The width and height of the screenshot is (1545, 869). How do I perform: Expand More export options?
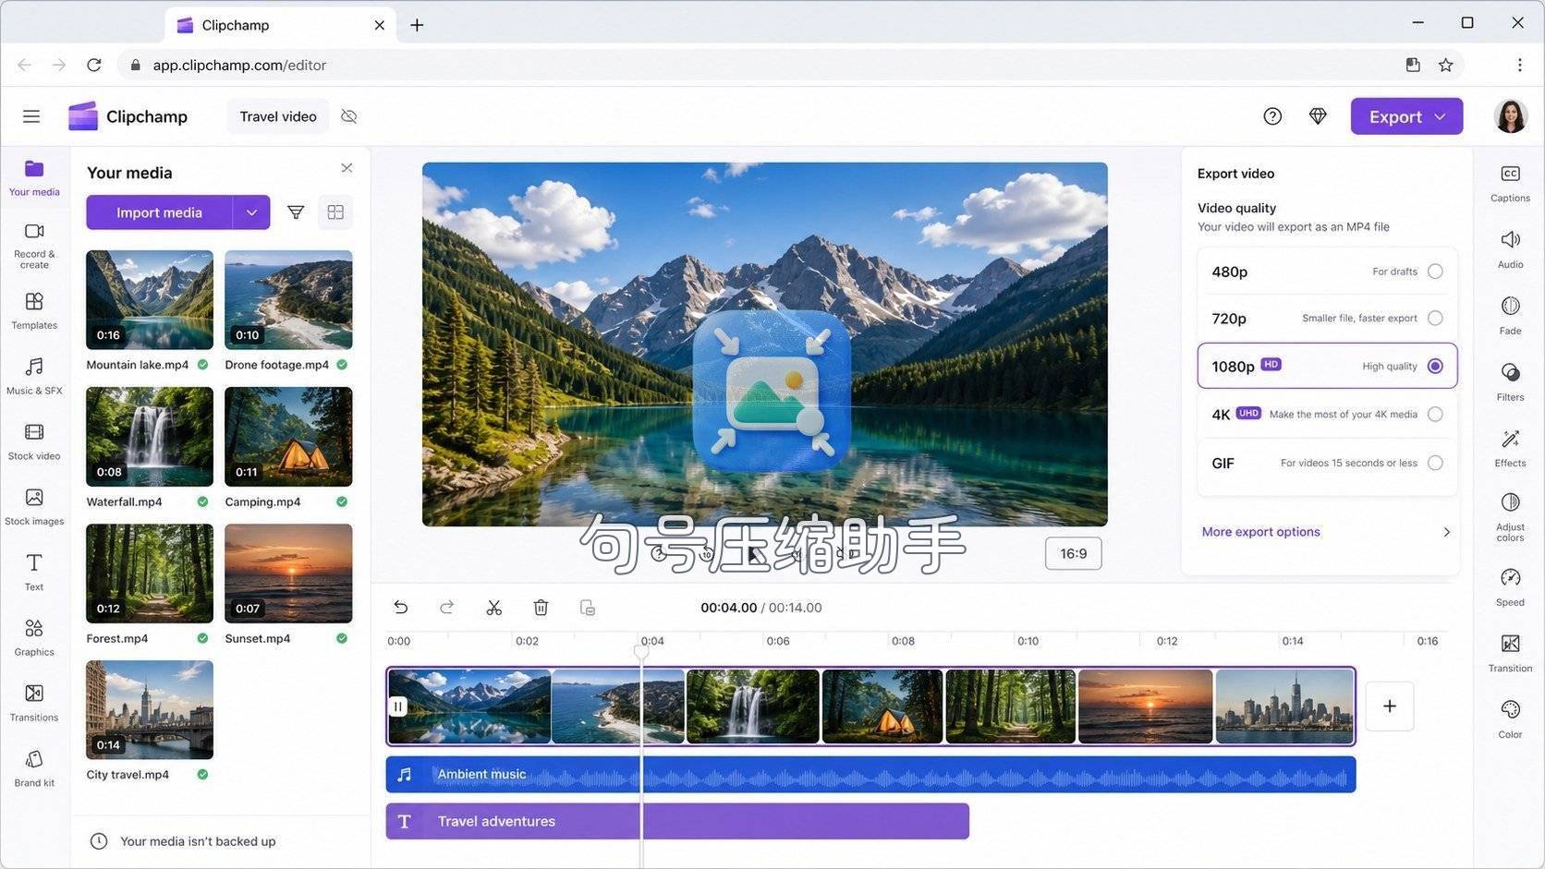(x=1327, y=532)
